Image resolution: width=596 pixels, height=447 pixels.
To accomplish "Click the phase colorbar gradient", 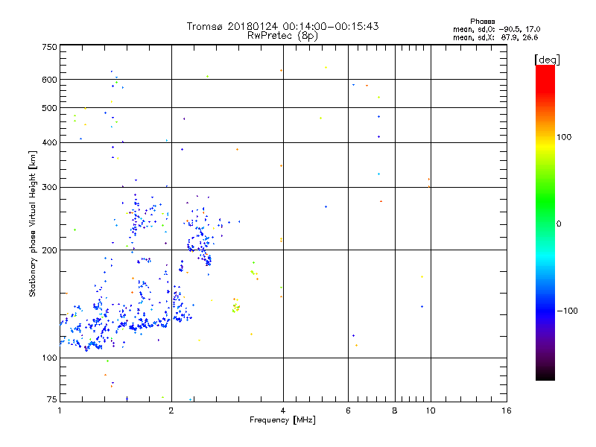I will click(545, 222).
